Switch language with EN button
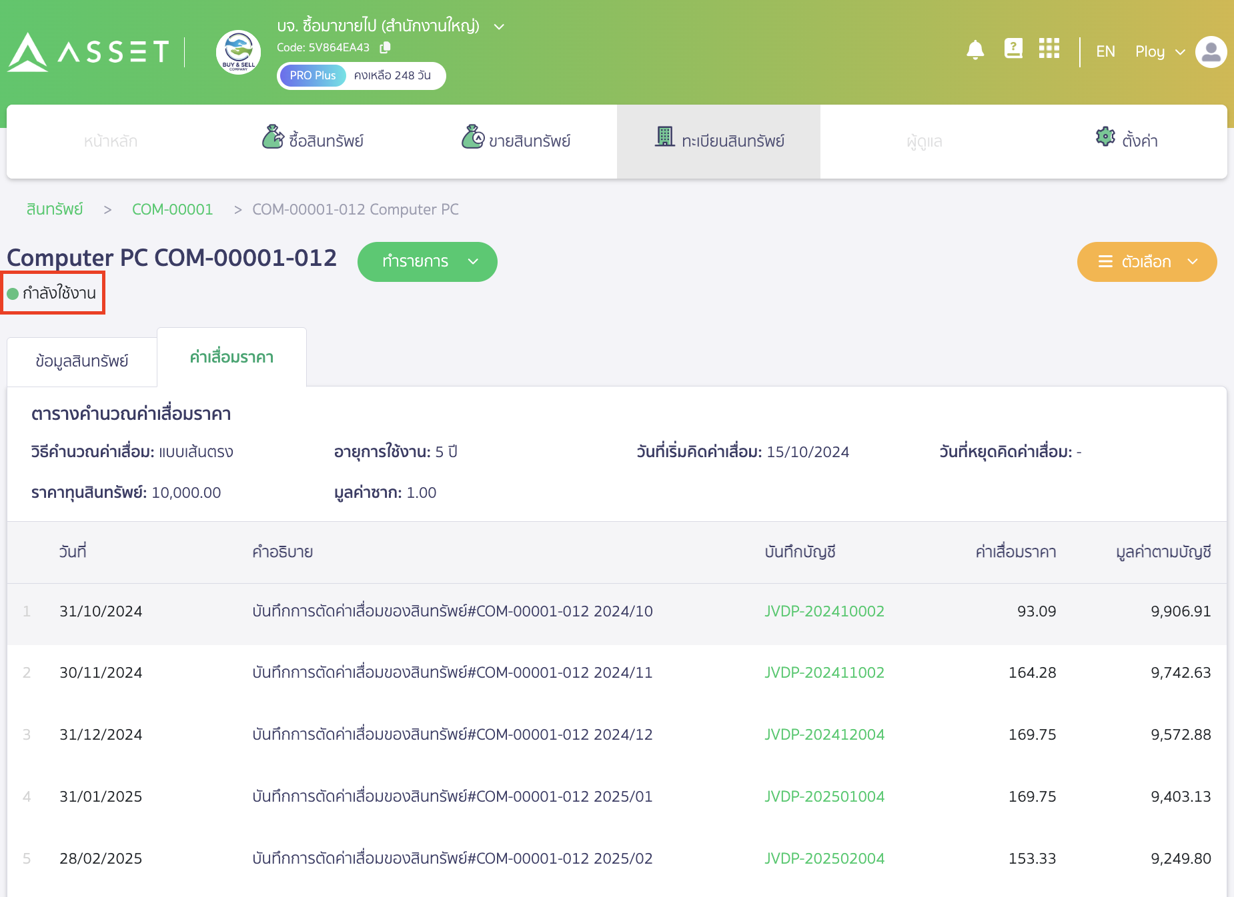 (x=1105, y=52)
